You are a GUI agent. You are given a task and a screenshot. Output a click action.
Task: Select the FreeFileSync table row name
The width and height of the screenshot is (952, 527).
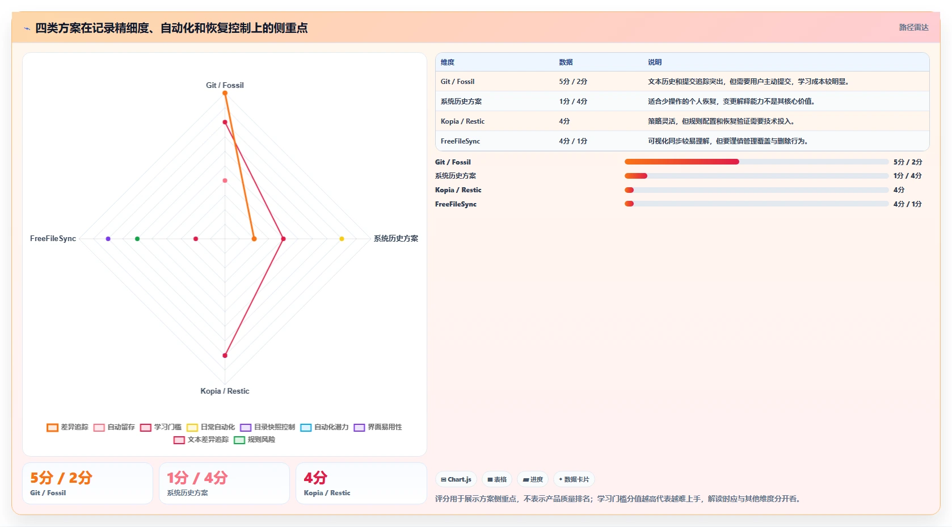[460, 141]
